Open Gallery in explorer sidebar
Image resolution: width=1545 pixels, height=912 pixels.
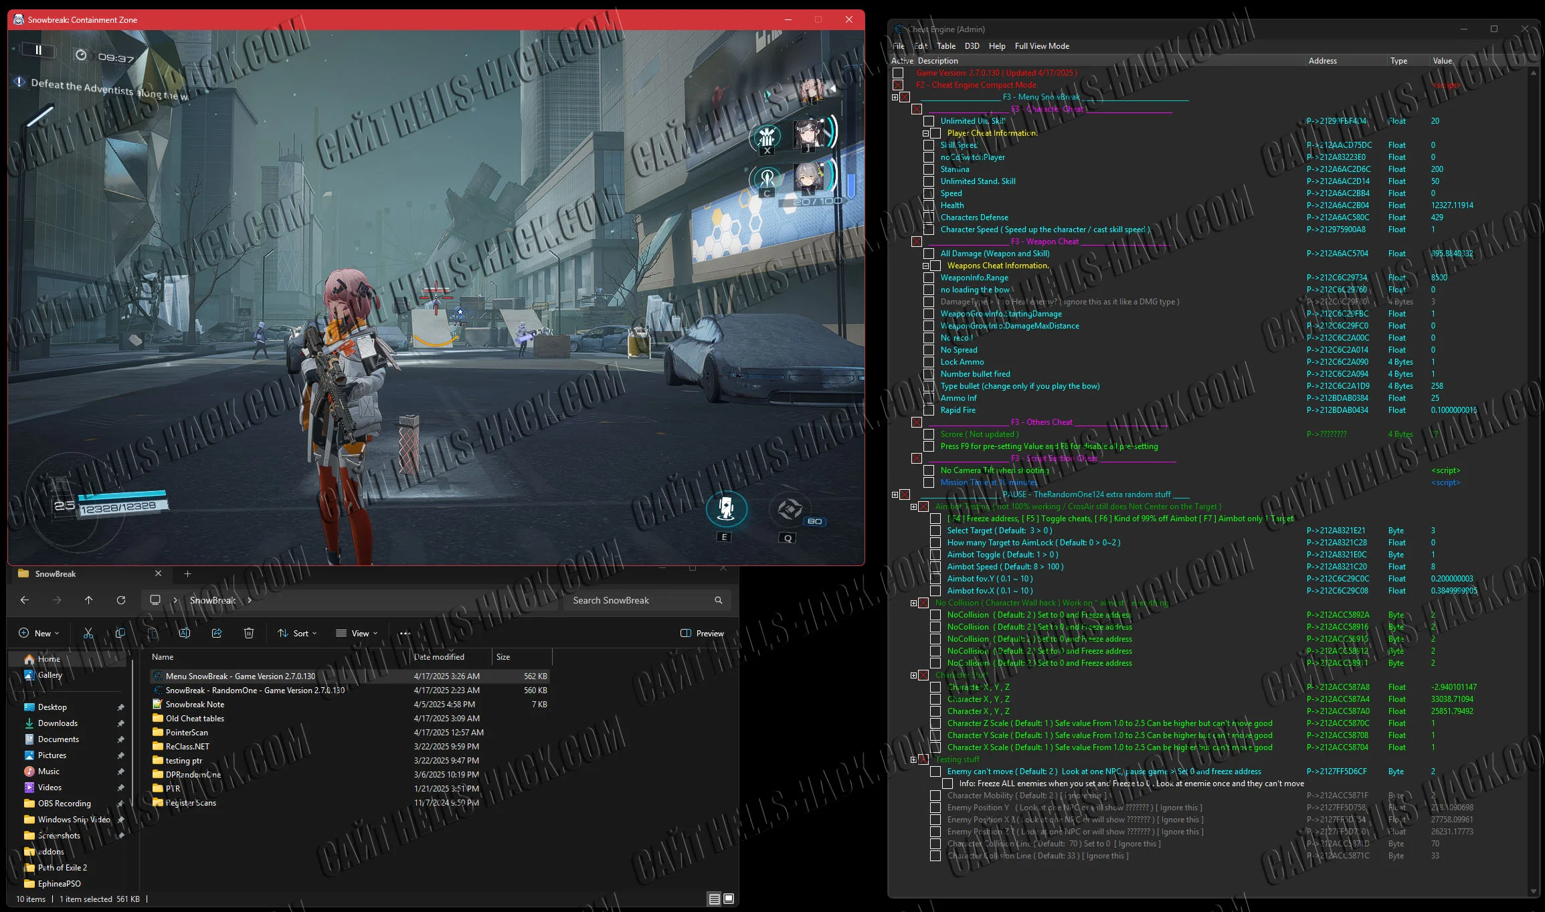(50, 675)
